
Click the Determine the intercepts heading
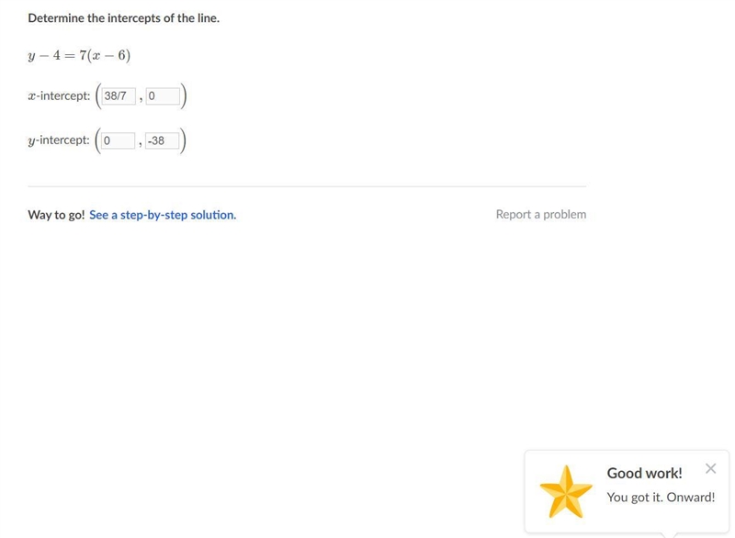pyautogui.click(x=124, y=18)
